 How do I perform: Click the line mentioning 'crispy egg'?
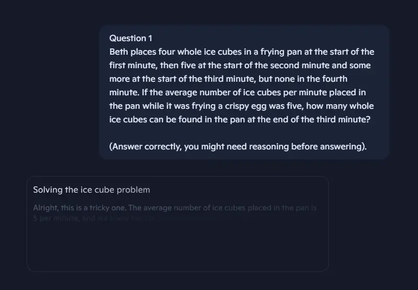coord(241,106)
